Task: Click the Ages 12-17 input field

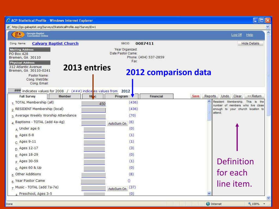Action: [x=94, y=149]
